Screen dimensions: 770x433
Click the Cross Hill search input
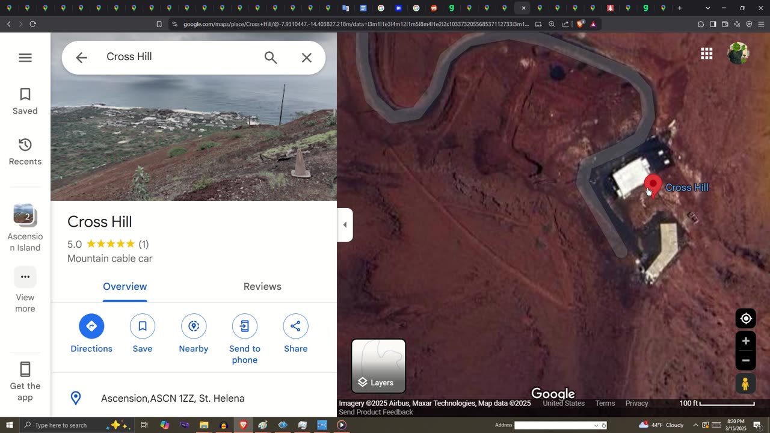coord(180,57)
